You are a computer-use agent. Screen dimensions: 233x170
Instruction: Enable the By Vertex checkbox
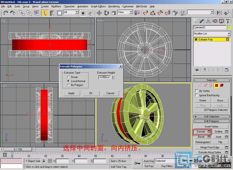(x=197, y=91)
